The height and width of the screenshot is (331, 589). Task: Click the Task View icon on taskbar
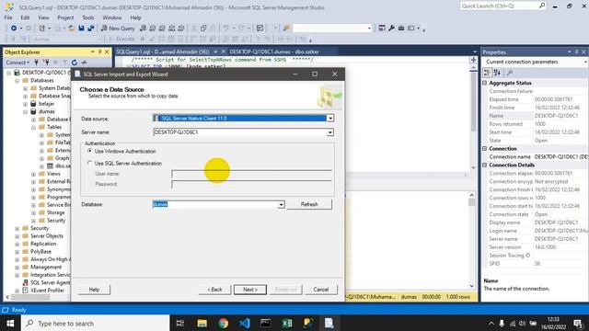click(180, 323)
